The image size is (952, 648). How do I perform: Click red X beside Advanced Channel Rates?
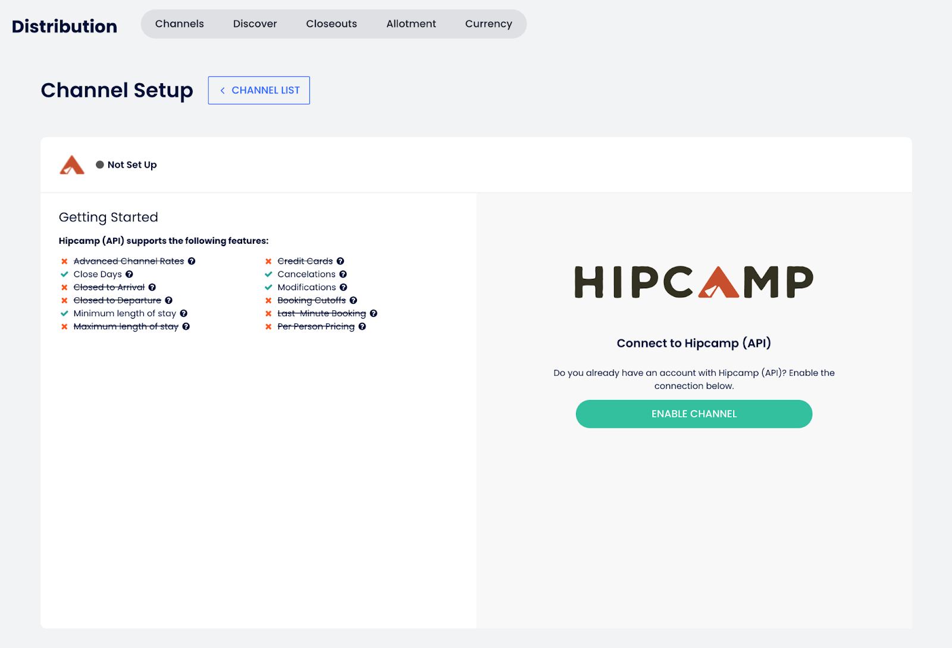(x=64, y=261)
